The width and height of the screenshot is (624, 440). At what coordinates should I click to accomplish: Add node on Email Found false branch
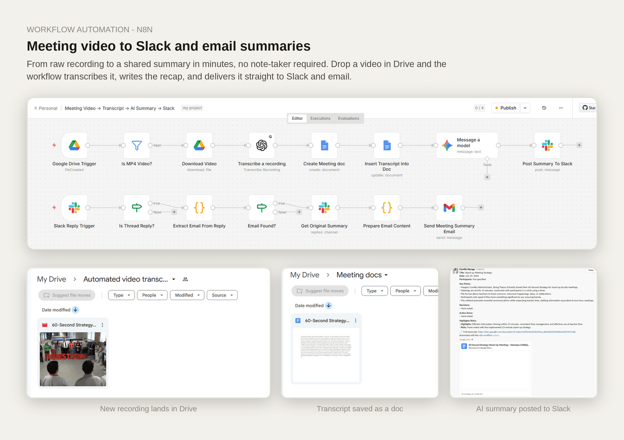pos(299,212)
